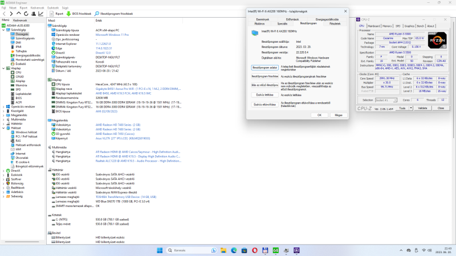
Task: Open the Eszközök menu in menu bar
Action: pos(53,8)
